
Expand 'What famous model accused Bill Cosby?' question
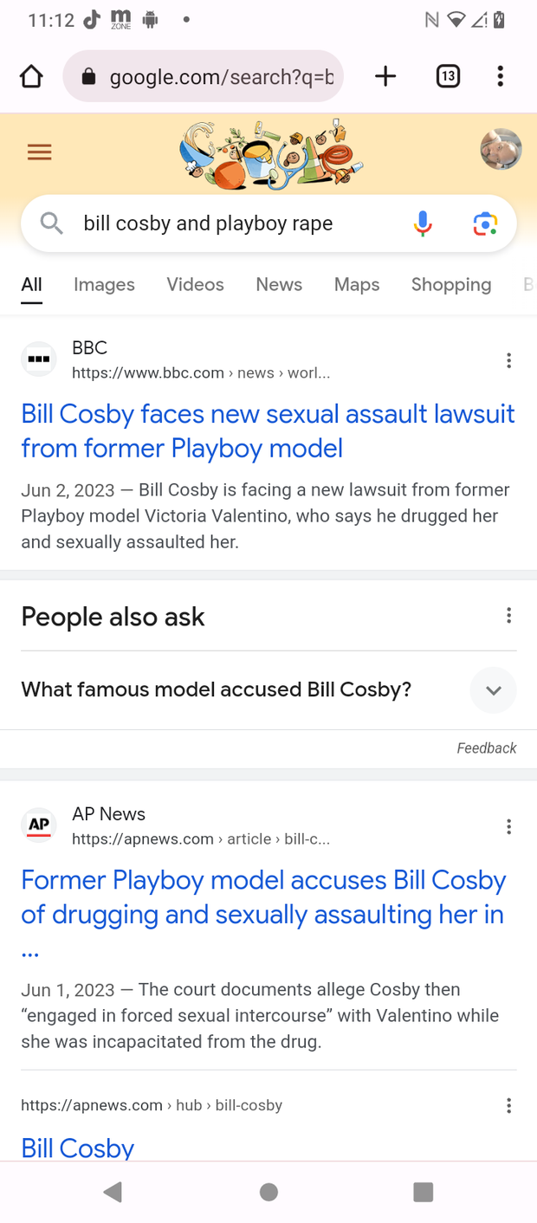tap(268, 690)
